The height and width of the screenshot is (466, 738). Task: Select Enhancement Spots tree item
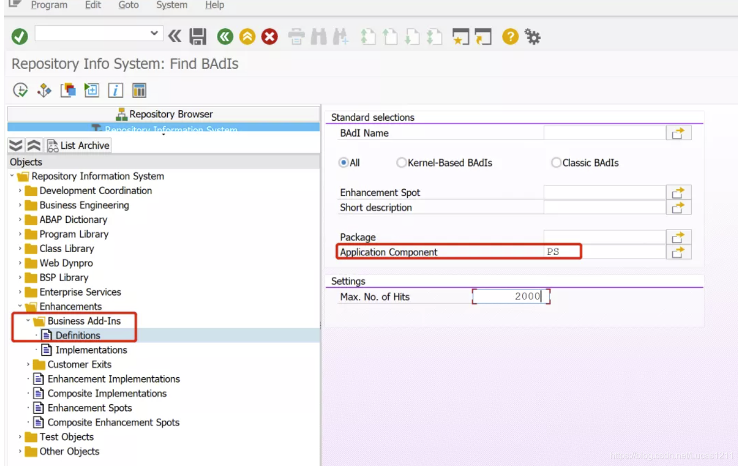(x=89, y=408)
